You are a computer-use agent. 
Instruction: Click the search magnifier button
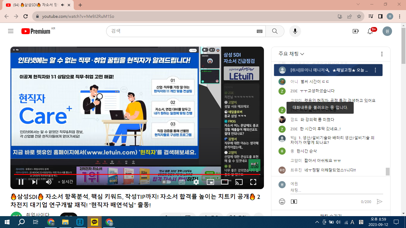click(x=275, y=31)
